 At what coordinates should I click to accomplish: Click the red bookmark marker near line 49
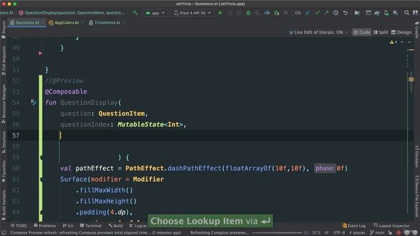tap(40, 53)
